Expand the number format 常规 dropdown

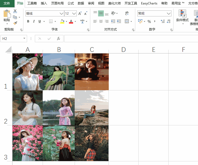point(169,14)
